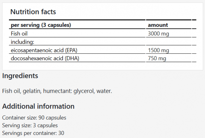205x138 pixels.
Task: Select the Fish oil row label in table
Action: coord(19,34)
